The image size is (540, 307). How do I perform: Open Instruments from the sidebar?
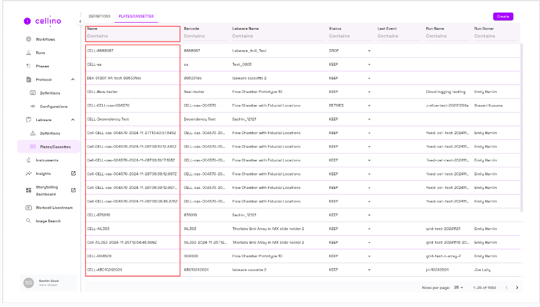coord(47,160)
